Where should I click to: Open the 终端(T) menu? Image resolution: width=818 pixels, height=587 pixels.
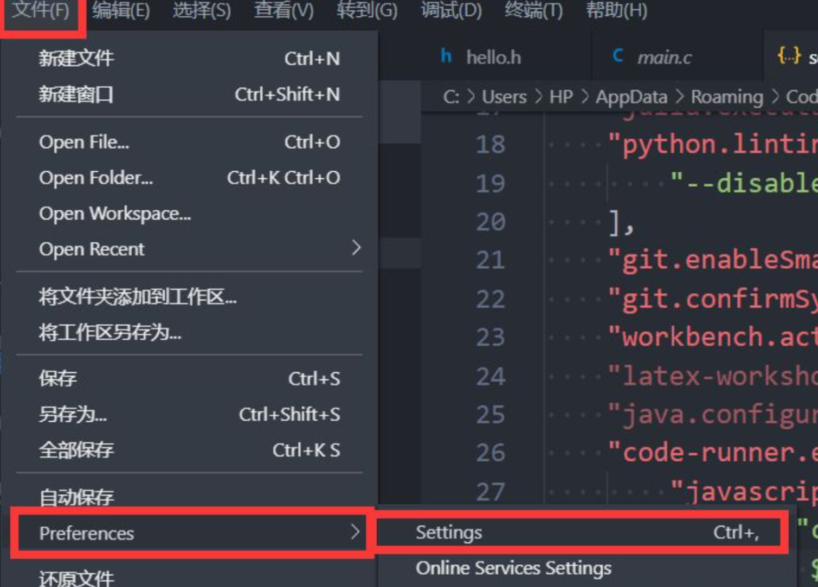pos(533,10)
